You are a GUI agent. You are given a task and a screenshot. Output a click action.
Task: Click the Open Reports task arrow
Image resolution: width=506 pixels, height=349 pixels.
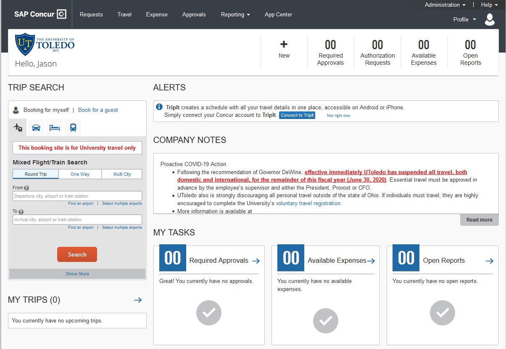click(x=489, y=261)
